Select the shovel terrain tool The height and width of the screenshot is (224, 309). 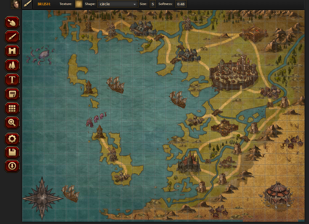click(x=12, y=22)
